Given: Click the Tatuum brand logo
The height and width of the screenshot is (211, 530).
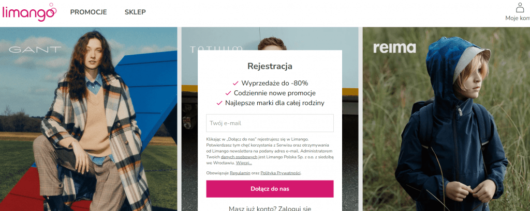Looking at the screenshot, I should [x=216, y=49].
